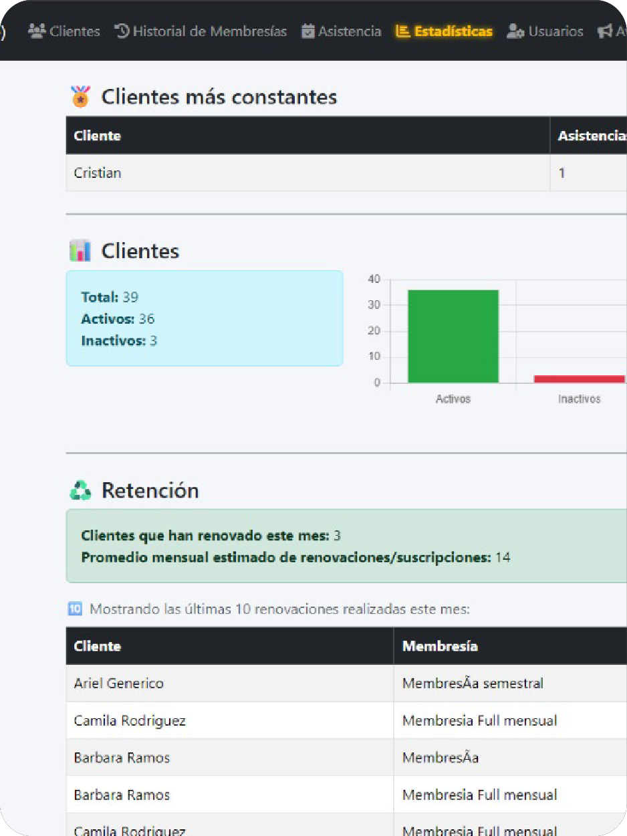Click the history clock icon in the navbar
This screenshot has width=627, height=836.
pos(122,31)
